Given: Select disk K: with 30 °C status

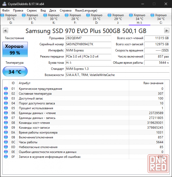Looking at the screenshot, I should coord(54,19).
